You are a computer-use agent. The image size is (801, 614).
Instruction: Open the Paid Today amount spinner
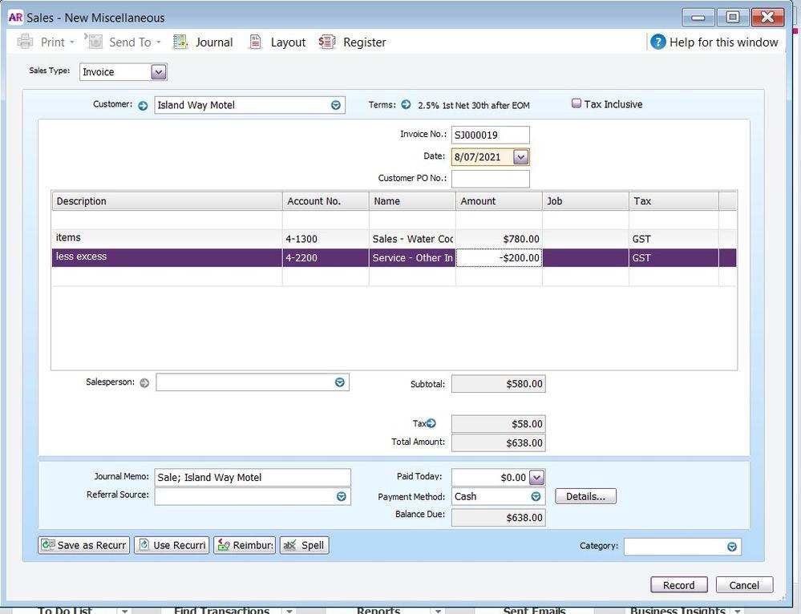coord(536,477)
